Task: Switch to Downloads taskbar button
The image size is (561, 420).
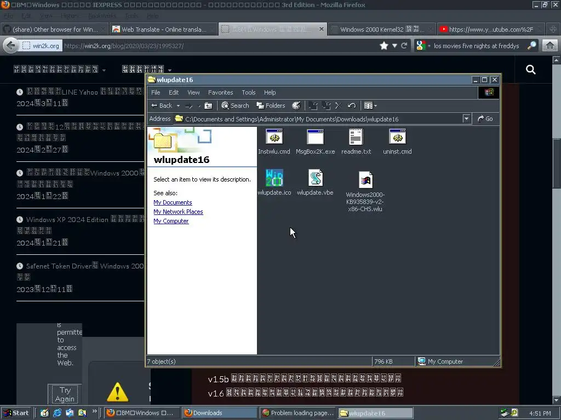Action: [219, 413]
